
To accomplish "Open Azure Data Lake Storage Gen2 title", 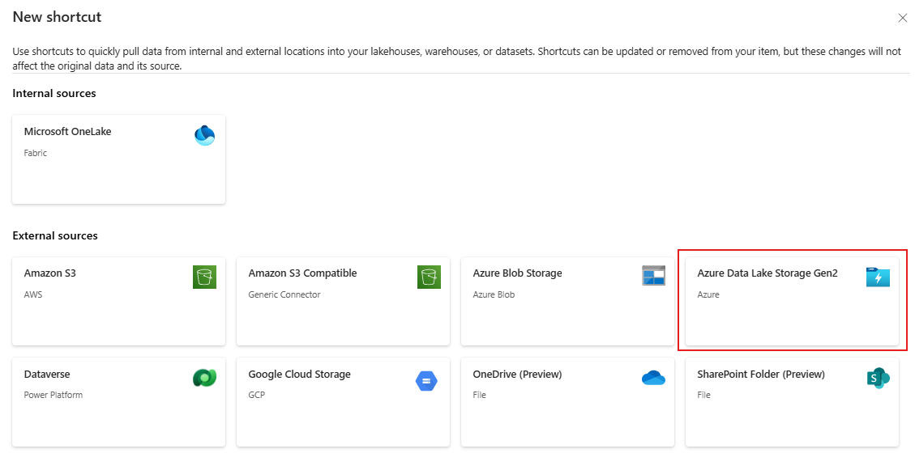I will pyautogui.click(x=767, y=273).
